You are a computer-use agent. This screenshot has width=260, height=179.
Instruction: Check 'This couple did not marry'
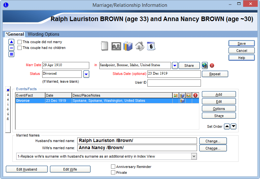[x=20, y=42]
